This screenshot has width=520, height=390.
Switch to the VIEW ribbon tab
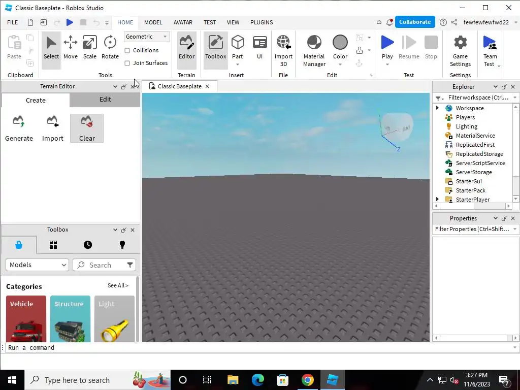click(x=233, y=22)
